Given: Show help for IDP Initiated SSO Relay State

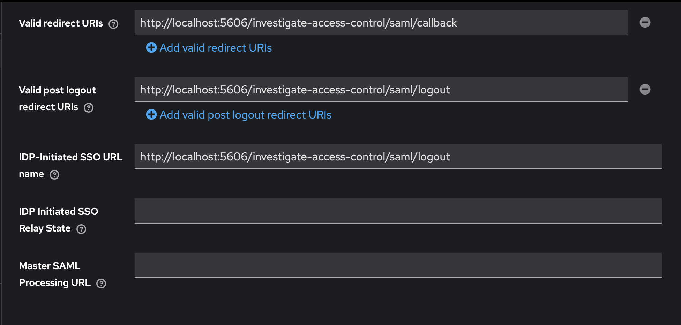Looking at the screenshot, I should pyautogui.click(x=81, y=229).
